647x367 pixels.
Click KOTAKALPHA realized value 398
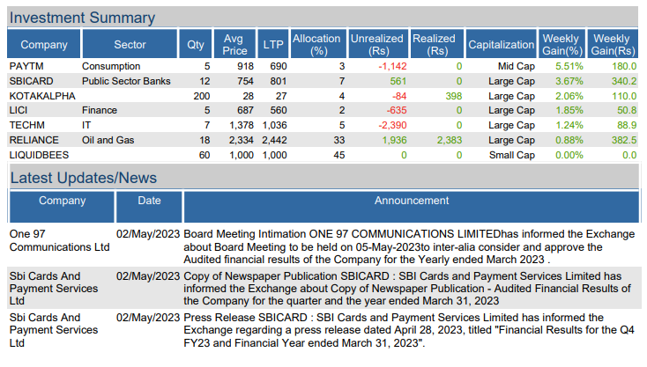pos(453,96)
